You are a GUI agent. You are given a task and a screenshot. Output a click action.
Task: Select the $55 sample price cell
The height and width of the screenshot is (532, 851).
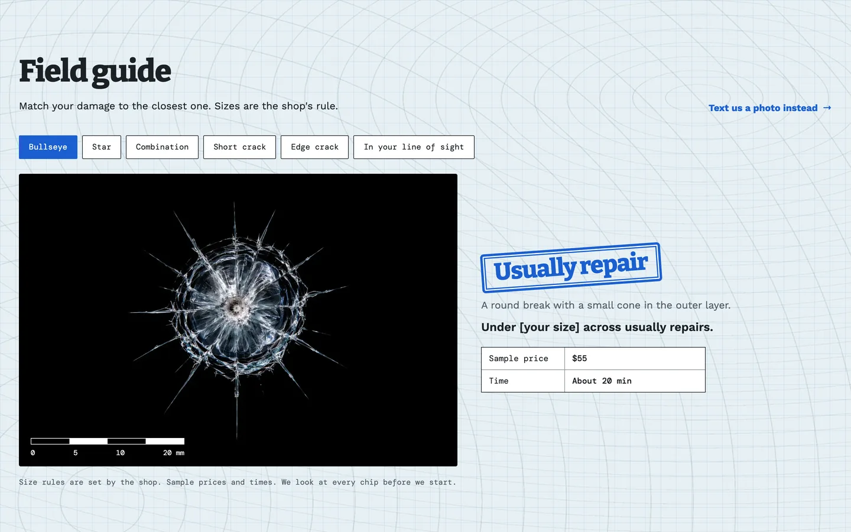(x=635, y=359)
